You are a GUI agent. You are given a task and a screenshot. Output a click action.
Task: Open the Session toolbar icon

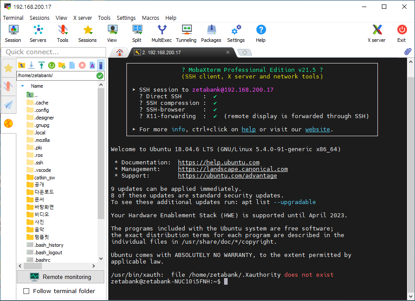point(13,33)
